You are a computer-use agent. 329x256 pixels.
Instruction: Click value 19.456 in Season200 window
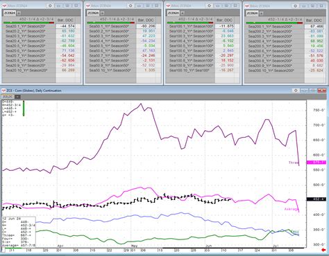[x=317, y=46]
